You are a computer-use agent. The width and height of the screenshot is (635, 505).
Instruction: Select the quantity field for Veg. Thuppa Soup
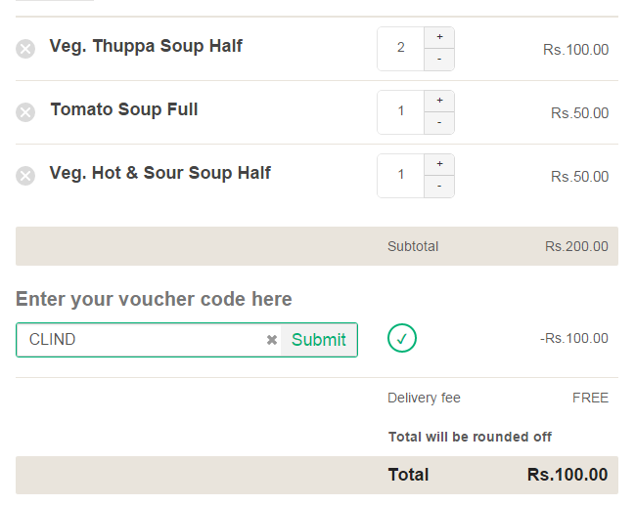click(x=400, y=49)
